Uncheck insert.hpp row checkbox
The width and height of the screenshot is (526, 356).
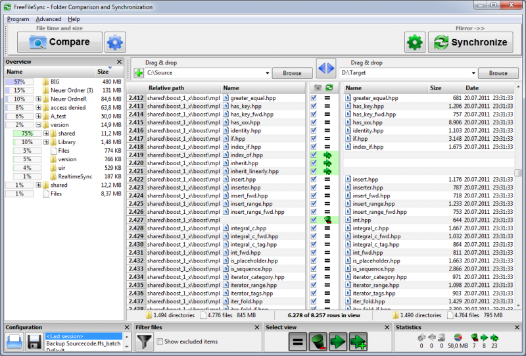314,180
